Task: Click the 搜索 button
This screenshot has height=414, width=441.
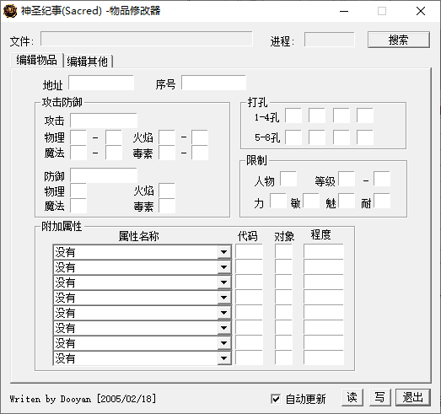Action: point(399,40)
